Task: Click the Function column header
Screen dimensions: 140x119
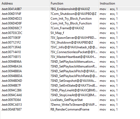Action: 74,3
